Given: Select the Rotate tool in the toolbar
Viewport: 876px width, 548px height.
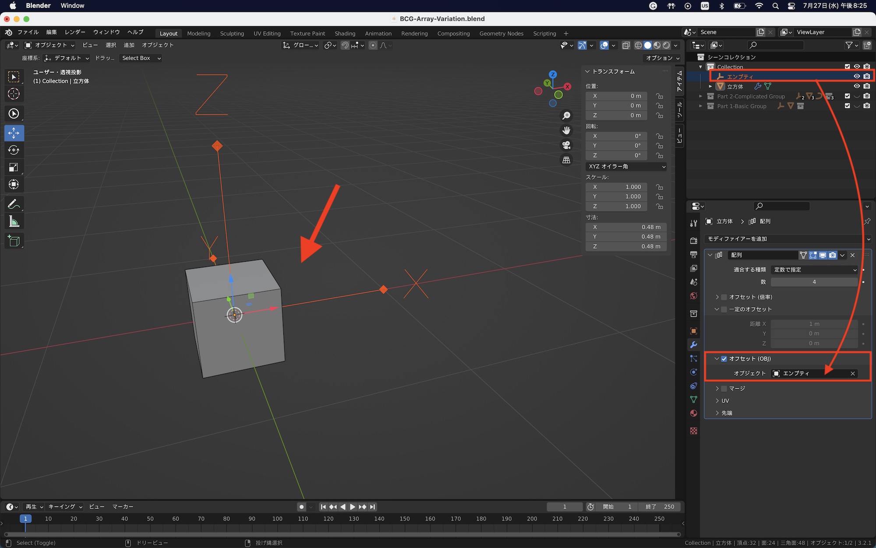Looking at the screenshot, I should point(14,150).
